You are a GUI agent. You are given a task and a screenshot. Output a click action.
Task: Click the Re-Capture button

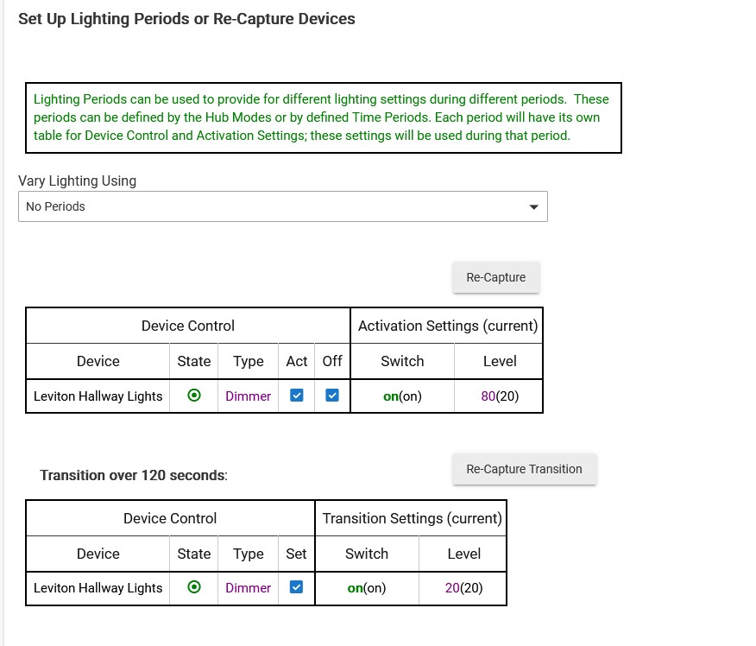(x=495, y=277)
